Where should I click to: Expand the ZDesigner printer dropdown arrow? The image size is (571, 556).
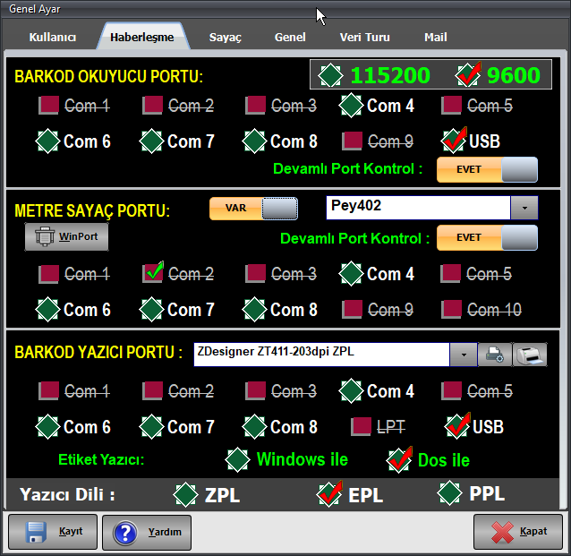pos(464,355)
